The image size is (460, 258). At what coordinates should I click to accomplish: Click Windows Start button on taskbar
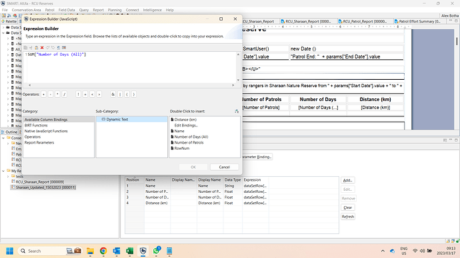pos(9,251)
